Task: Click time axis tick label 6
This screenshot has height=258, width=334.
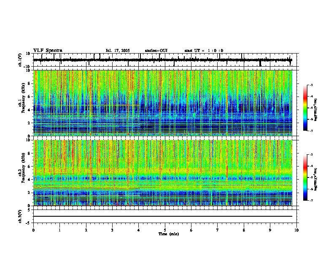Action: pyautogui.click(x=191, y=230)
